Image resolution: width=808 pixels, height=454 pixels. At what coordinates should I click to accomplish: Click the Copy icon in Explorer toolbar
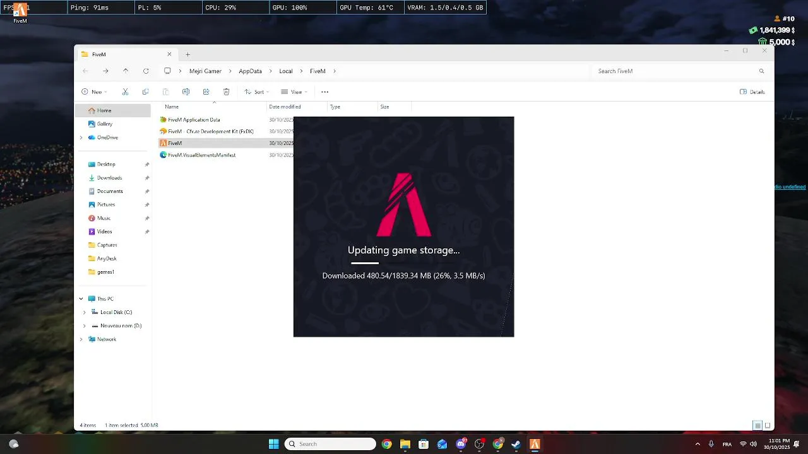point(145,91)
